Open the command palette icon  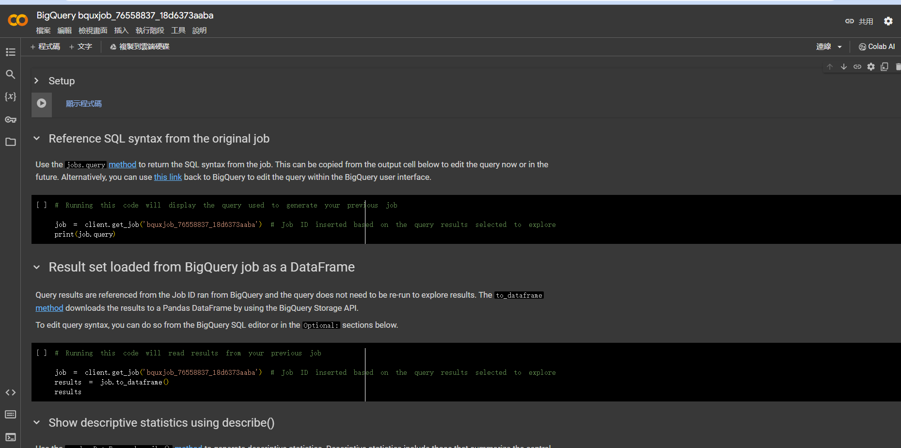click(11, 415)
